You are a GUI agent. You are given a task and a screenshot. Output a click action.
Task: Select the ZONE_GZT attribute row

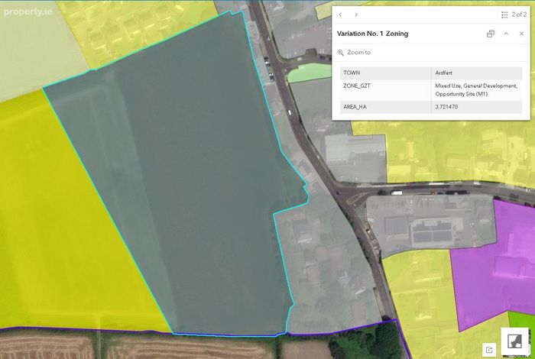tap(431, 90)
